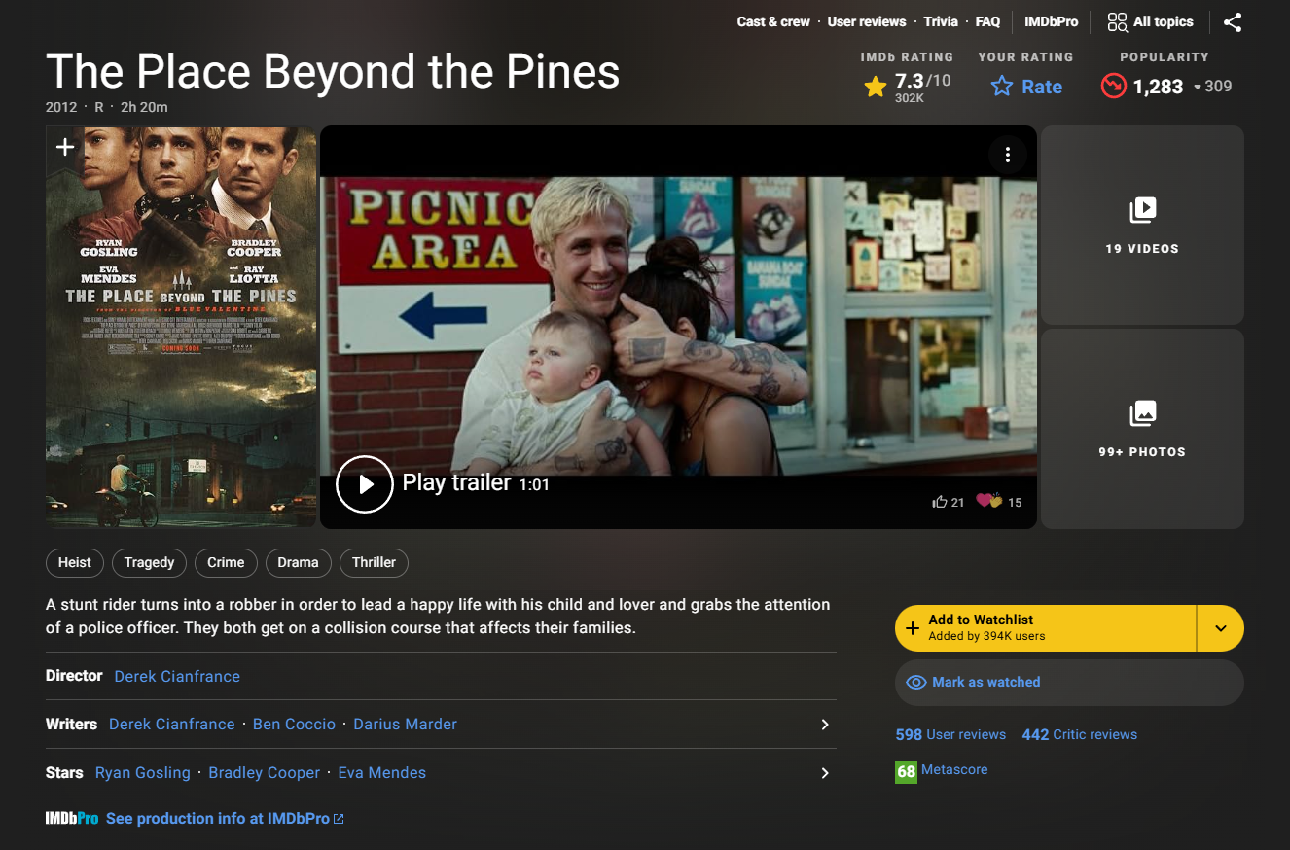Screen dimensions: 1290x850
Task: Open the 19 Videos tile
Action: click(x=1142, y=225)
